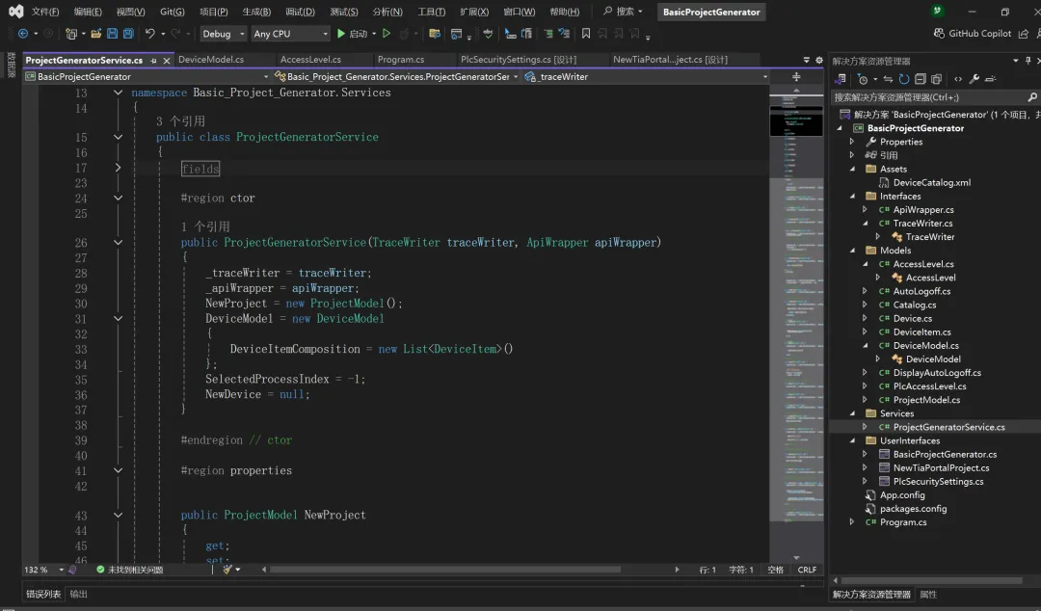
Task: Toggle code folding for ProjectGeneratorService class
Action: tap(118, 137)
